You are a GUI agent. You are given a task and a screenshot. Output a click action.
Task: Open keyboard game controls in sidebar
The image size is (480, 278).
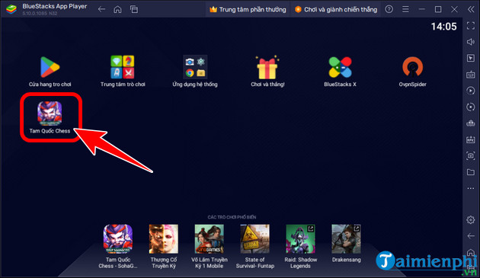tap(471, 75)
